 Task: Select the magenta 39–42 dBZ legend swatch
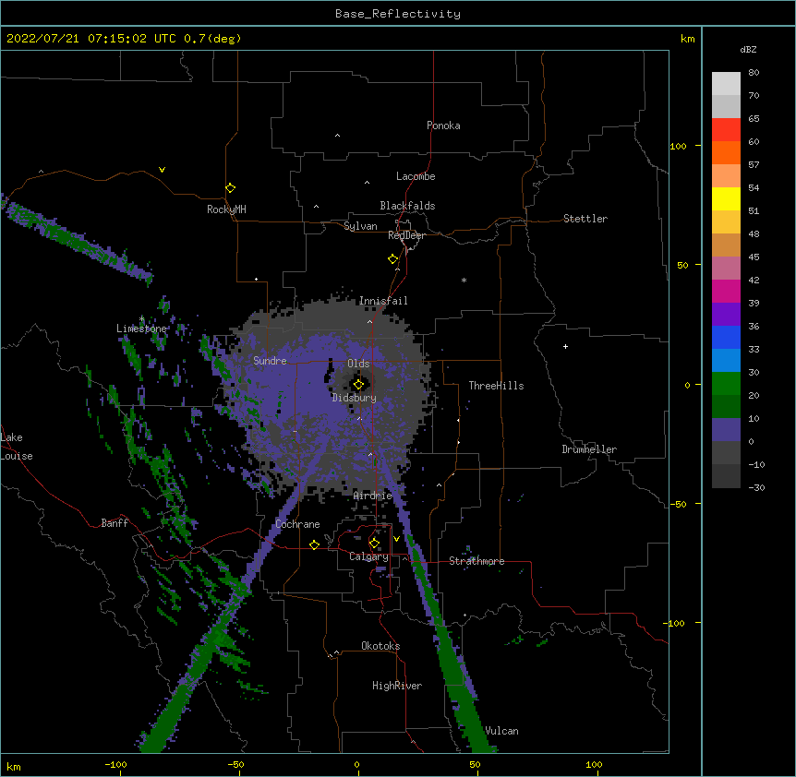pos(726,291)
